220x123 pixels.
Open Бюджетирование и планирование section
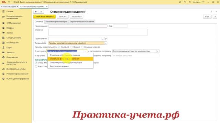pyautogui.click(x=14, y=17)
